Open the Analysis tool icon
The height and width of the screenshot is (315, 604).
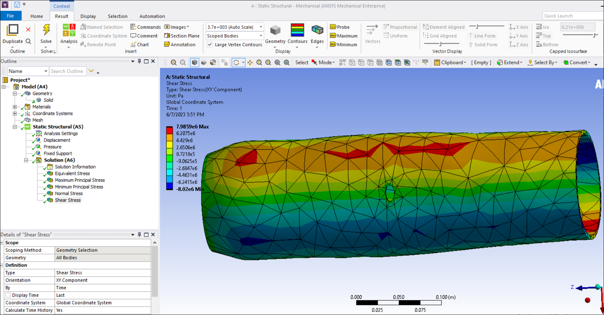pyautogui.click(x=69, y=30)
